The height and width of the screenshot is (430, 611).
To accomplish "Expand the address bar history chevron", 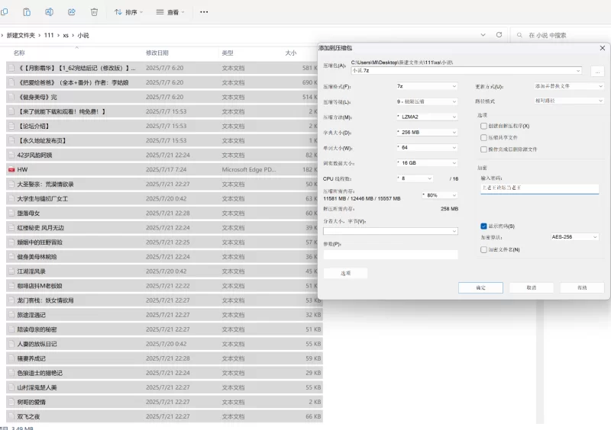I will coord(483,34).
